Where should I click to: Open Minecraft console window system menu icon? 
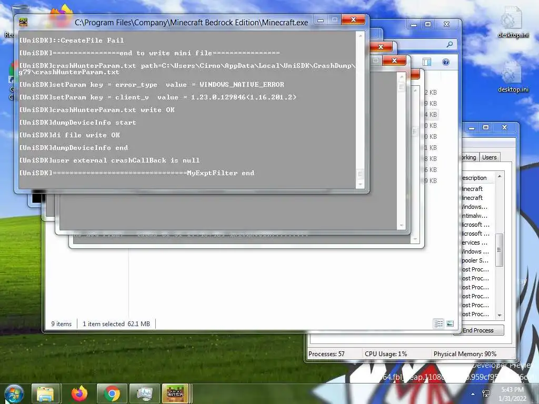tap(23, 22)
